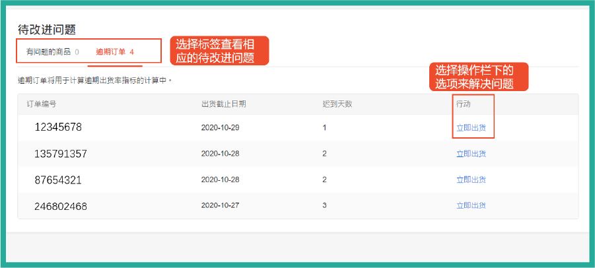Click the 行动 column header
The height and width of the screenshot is (268, 595).
(464, 104)
